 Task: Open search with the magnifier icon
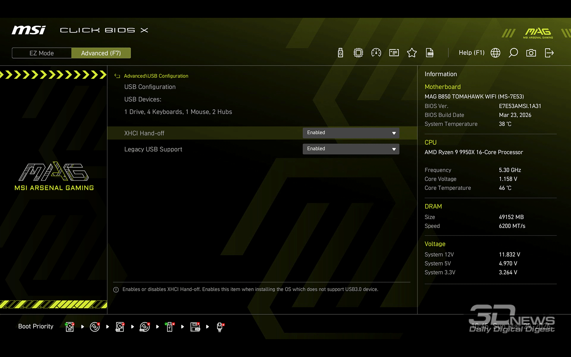pyautogui.click(x=513, y=53)
